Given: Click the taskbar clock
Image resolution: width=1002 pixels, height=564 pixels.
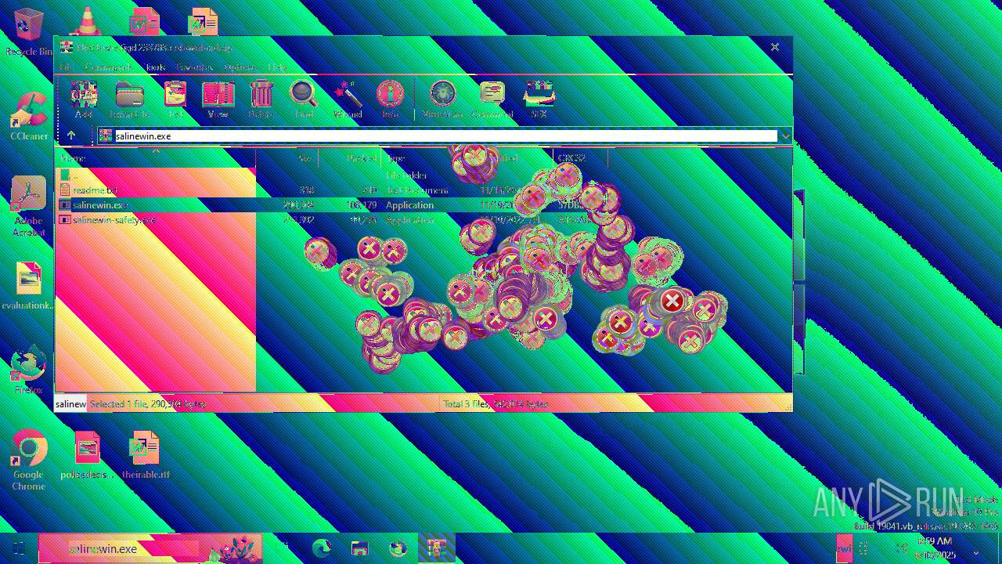Looking at the screenshot, I should pos(936,548).
